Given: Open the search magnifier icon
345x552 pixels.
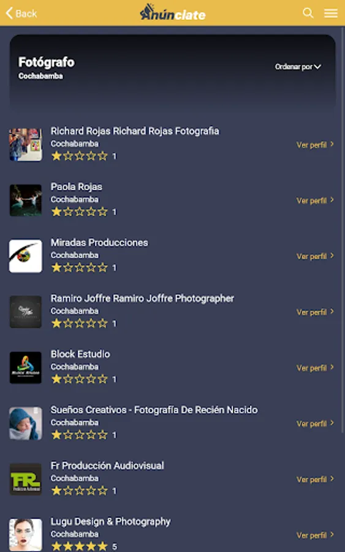Looking at the screenshot, I should (308, 13).
